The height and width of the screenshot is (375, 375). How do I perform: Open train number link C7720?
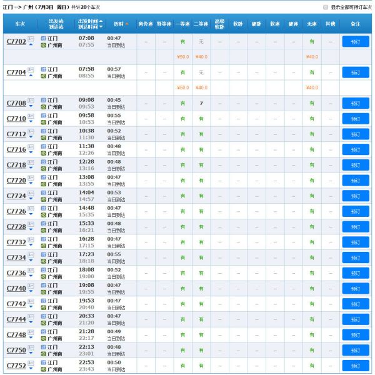tap(16, 181)
